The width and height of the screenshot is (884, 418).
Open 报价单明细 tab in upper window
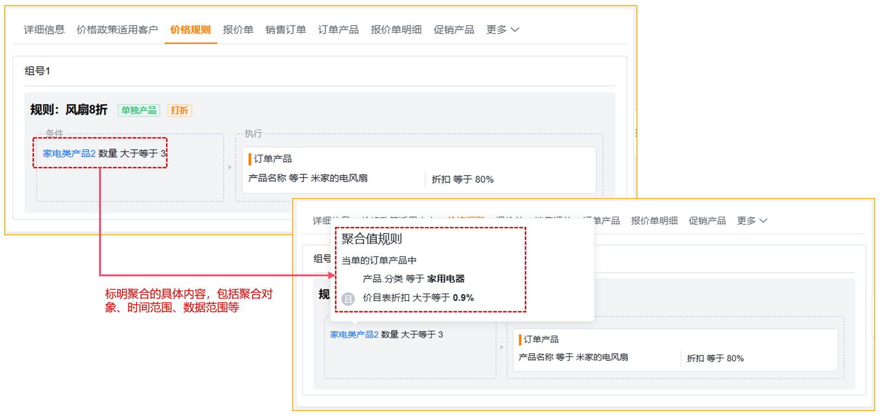point(396,30)
